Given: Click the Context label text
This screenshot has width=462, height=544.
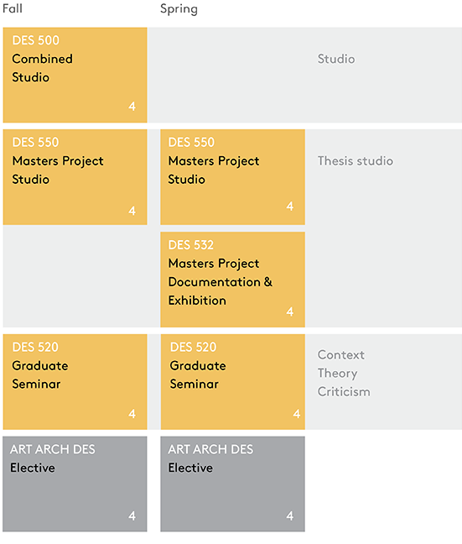Looking at the screenshot, I should [x=341, y=355].
